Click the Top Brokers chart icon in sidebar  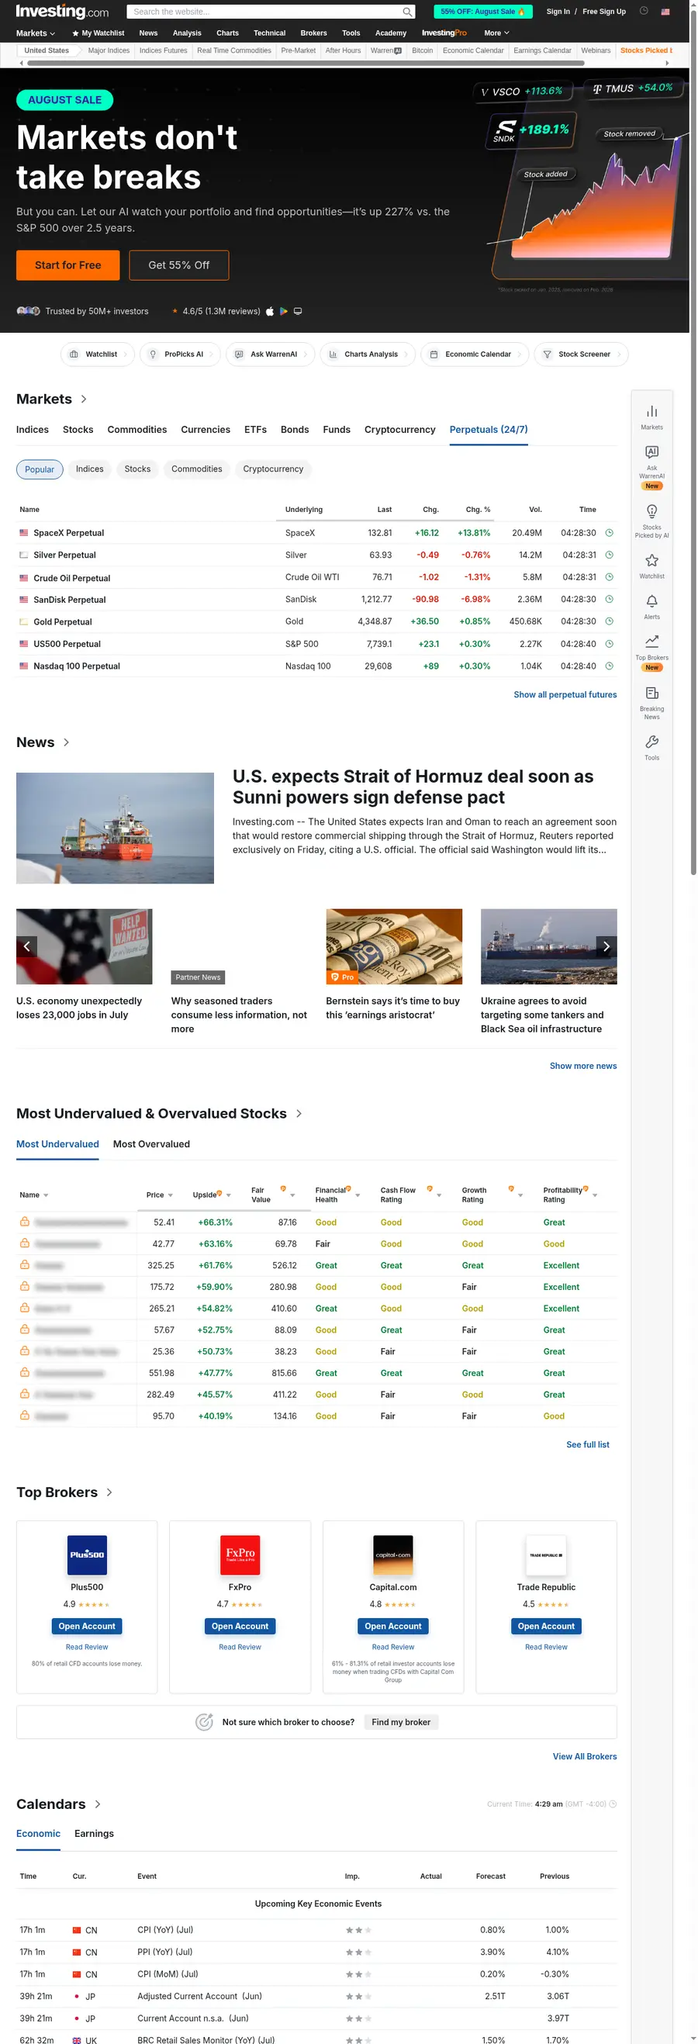click(x=652, y=642)
